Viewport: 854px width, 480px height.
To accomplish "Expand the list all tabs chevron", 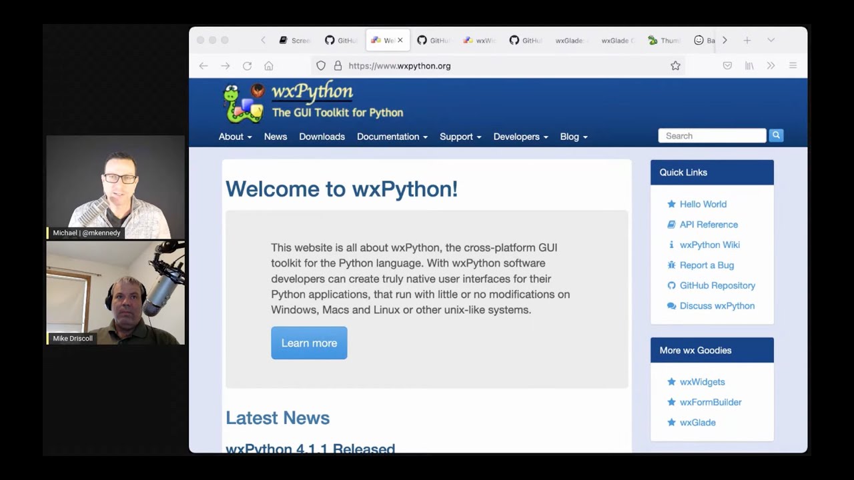I will [771, 41].
